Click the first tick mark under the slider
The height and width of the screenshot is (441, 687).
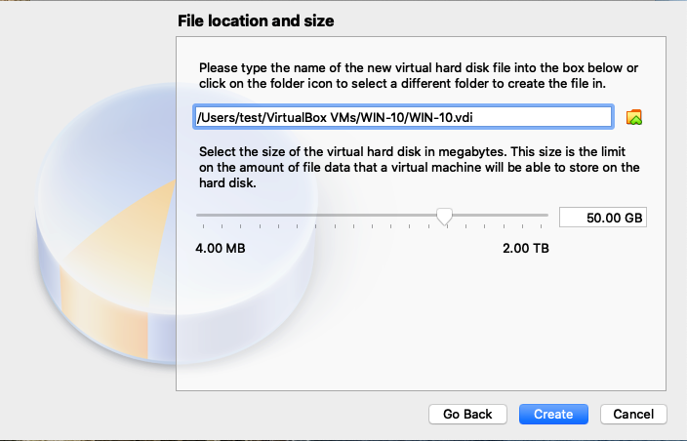point(203,226)
